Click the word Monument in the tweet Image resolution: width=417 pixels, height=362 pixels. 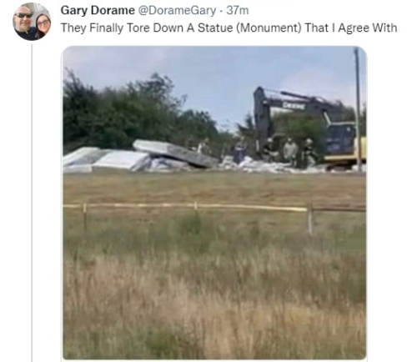pyautogui.click(x=269, y=28)
